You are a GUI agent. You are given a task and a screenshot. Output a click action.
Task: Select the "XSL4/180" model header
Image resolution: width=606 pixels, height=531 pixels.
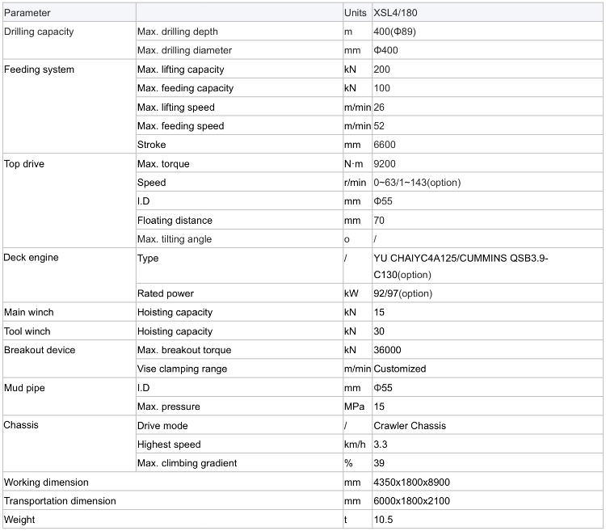coord(395,13)
